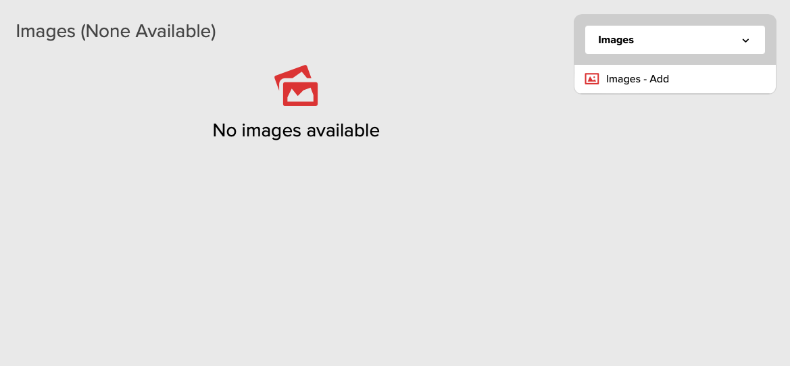The image size is (790, 366).
Task: Click the bold Images label in dropdown
Action: click(616, 40)
